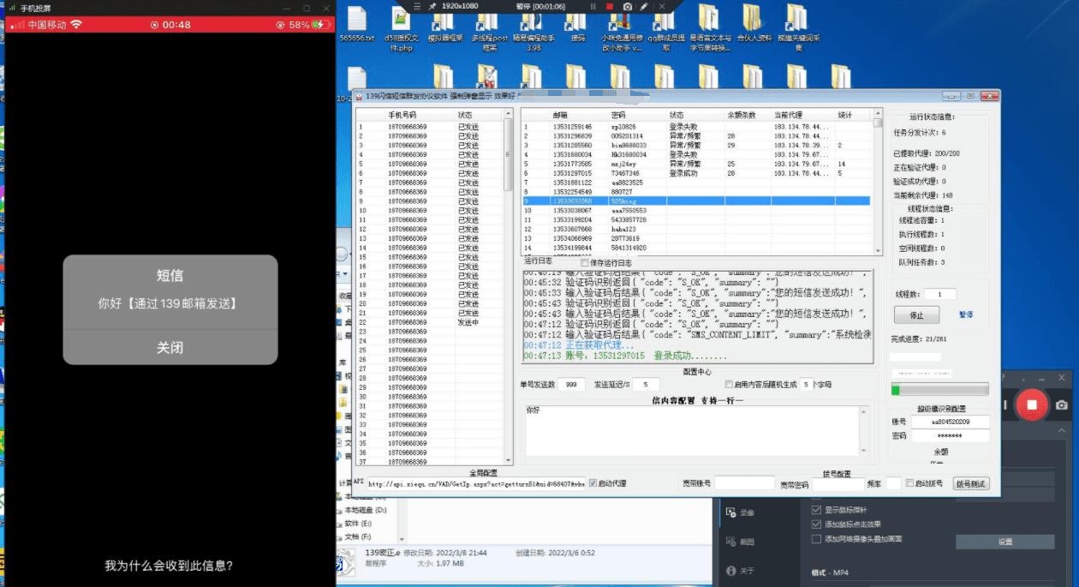Select account row 13531259146 with 登录失败
The image size is (1079, 587).
pyautogui.click(x=696, y=126)
